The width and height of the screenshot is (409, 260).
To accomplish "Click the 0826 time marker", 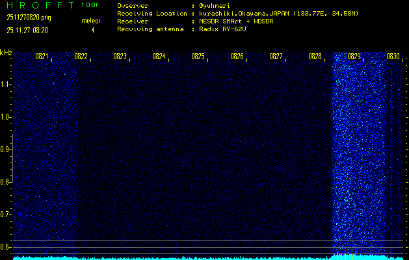I will click(237, 57).
